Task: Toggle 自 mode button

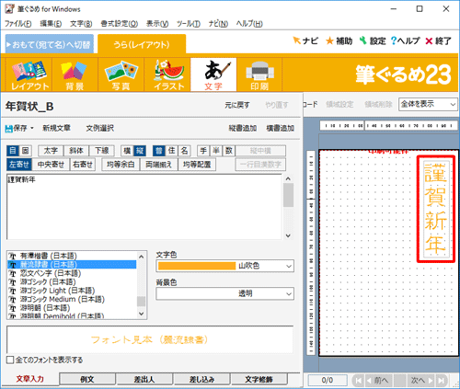Action: (x=13, y=151)
